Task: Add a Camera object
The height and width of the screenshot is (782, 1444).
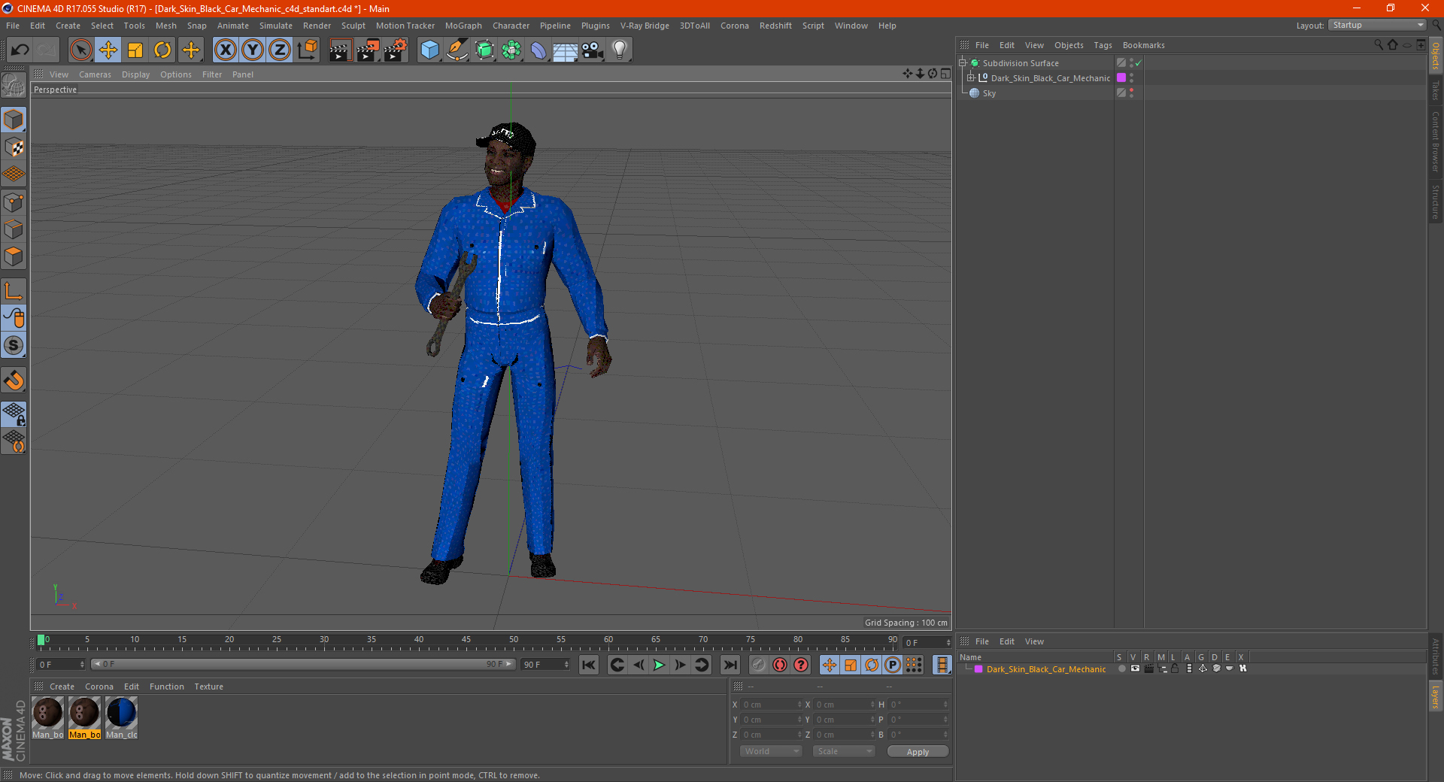Action: 593,50
